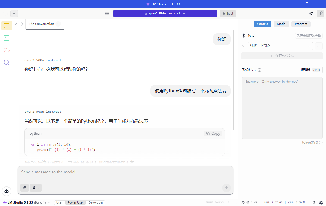Copy the Python code snippet
Viewport: 326px width, 206px height.
[213, 133]
